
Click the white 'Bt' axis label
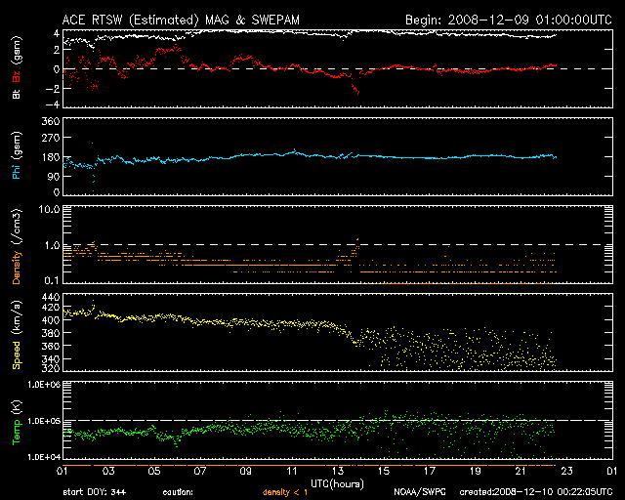tap(17, 94)
